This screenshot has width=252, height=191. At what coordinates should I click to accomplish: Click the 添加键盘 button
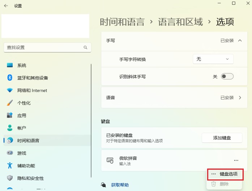tap(222, 137)
